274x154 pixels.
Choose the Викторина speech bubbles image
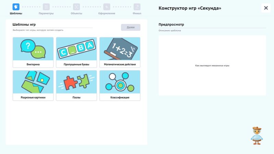(x=33, y=49)
